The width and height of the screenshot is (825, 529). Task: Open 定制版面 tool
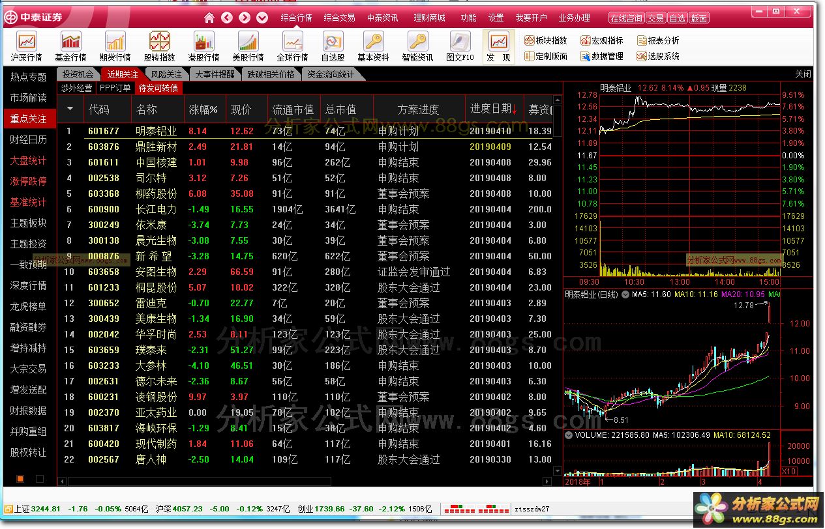coord(546,56)
